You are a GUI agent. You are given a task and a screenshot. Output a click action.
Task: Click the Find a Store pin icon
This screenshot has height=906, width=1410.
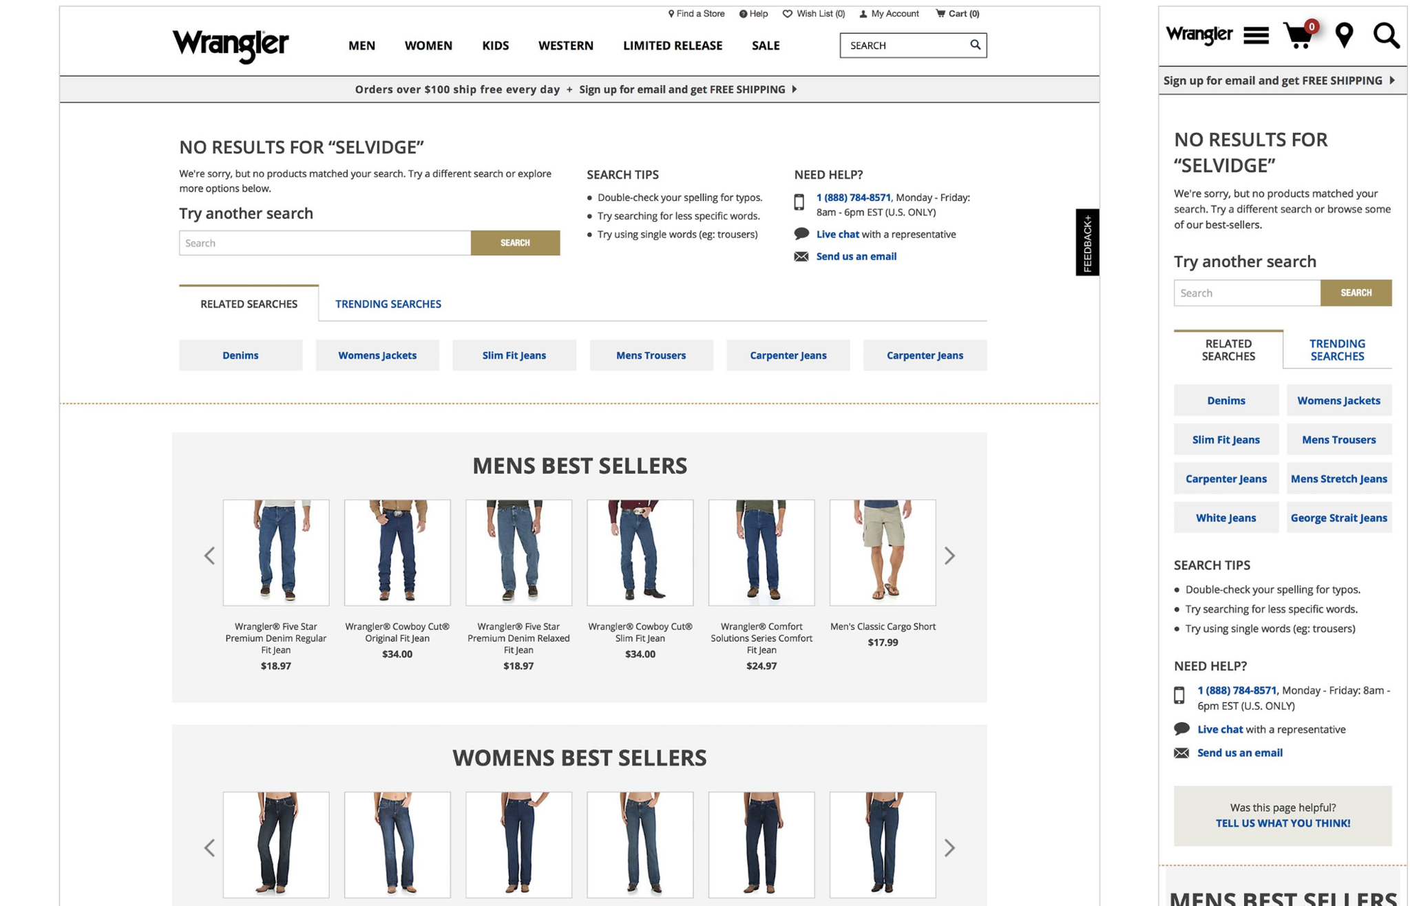[671, 14]
